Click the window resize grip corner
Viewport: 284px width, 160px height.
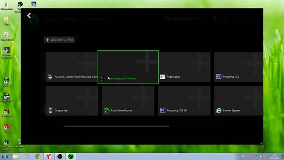point(261,143)
